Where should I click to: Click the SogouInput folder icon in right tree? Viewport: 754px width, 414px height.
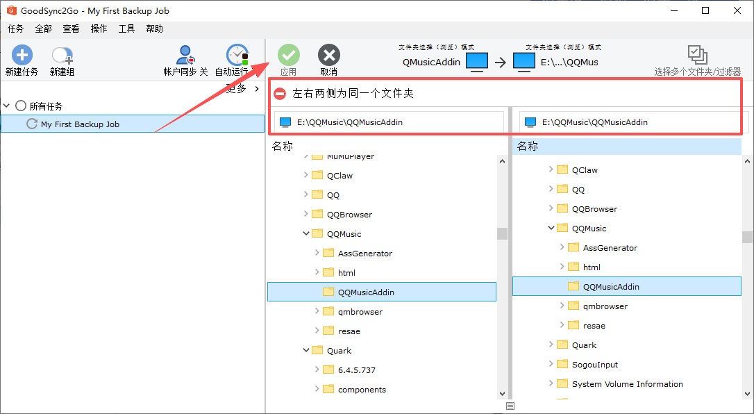[x=562, y=364]
